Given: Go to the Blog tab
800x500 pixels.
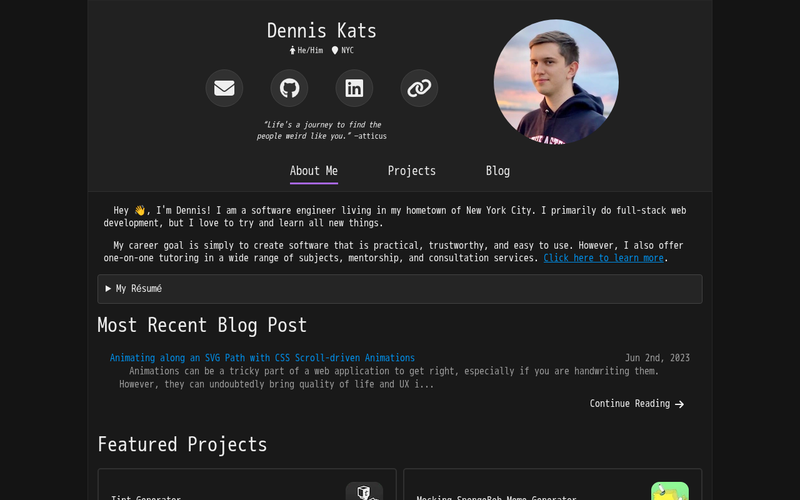Looking at the screenshot, I should point(498,171).
